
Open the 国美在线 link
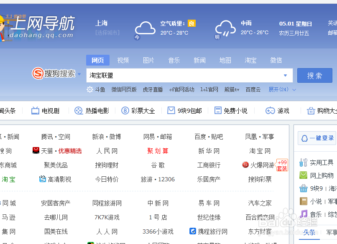point(56,231)
